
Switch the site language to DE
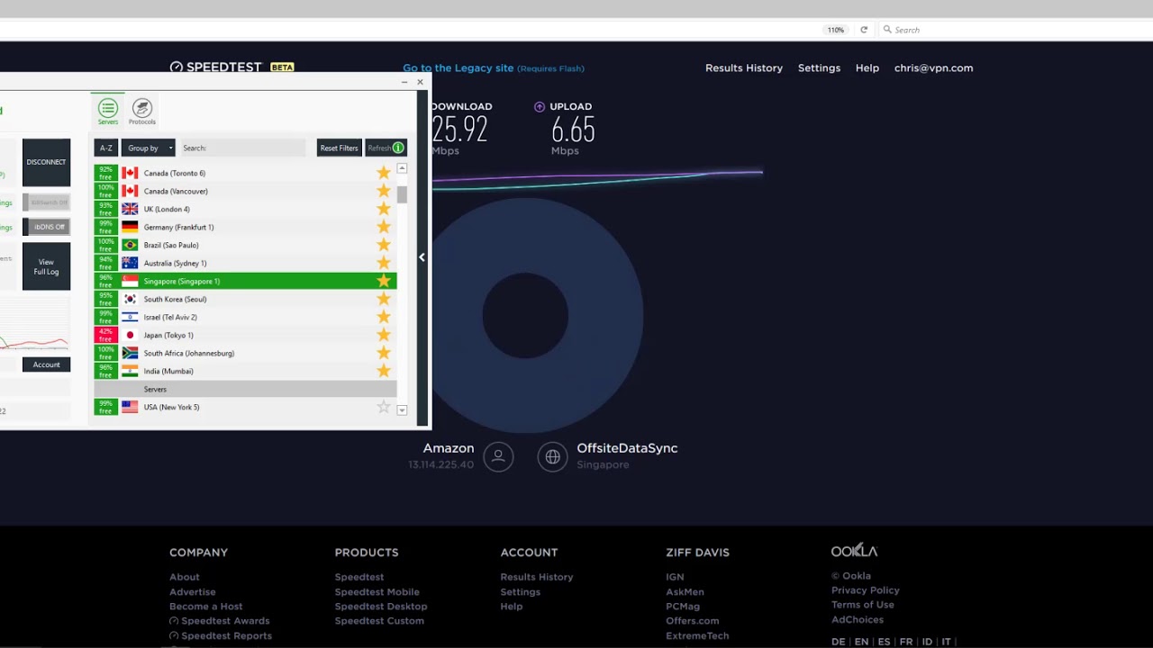[838, 642]
